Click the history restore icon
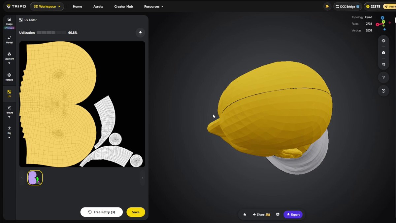Viewport: 396px width, 223px height. pyautogui.click(x=383, y=91)
